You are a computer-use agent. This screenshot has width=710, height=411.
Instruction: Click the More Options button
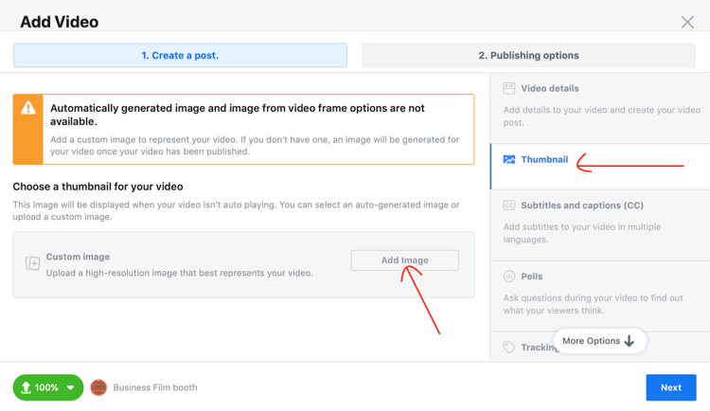tap(599, 341)
